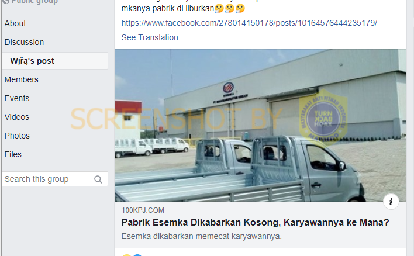414x256 pixels.
Task: Click the Esemka logo on the building
Action: click(228, 87)
